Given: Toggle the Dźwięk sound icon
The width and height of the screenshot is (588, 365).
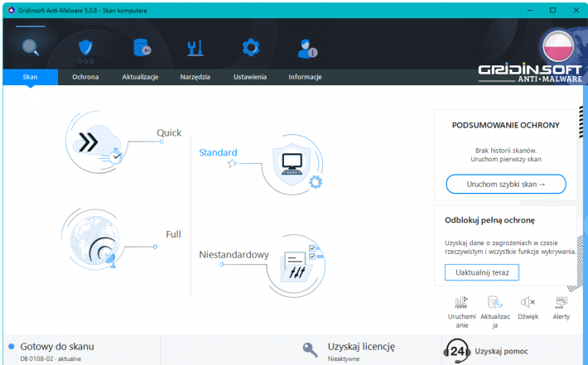Looking at the screenshot, I should pyautogui.click(x=528, y=302).
